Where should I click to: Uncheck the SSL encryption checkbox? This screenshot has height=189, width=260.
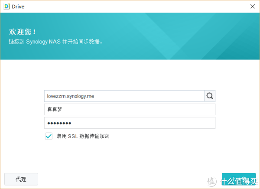point(49,136)
